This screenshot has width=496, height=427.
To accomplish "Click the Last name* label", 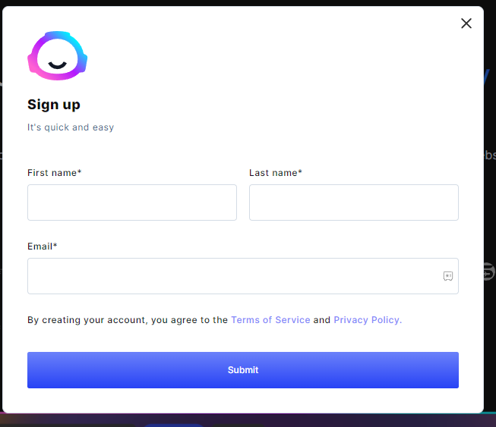I will pos(276,173).
